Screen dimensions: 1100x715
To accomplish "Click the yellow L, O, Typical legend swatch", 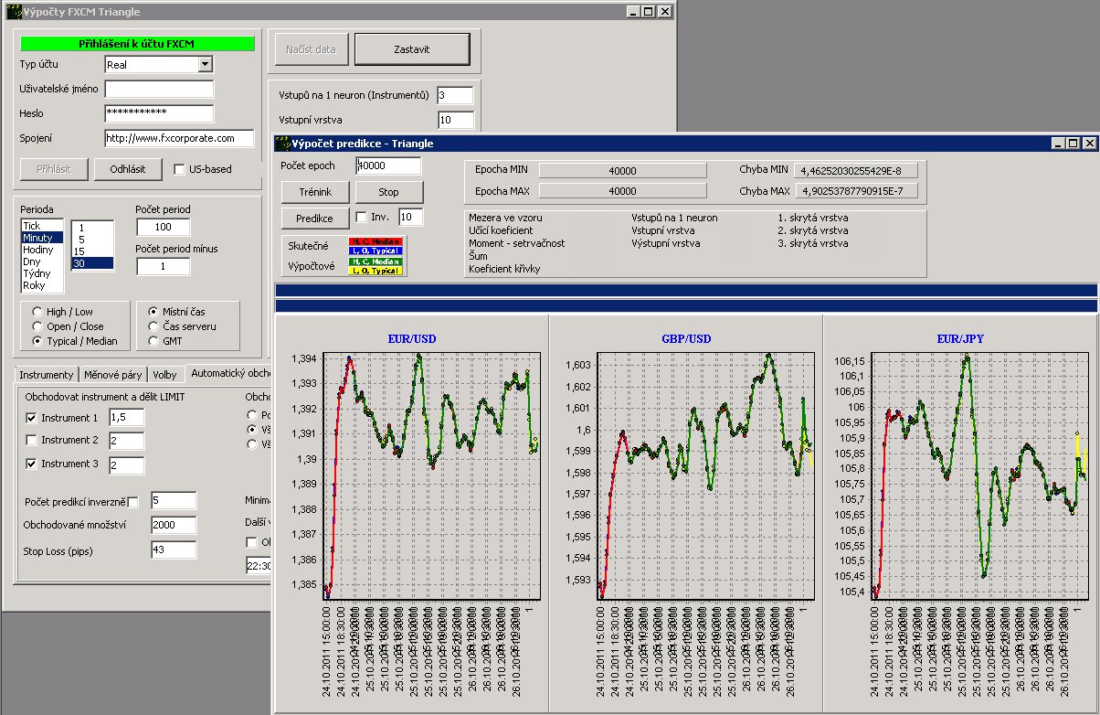I will pos(375,272).
